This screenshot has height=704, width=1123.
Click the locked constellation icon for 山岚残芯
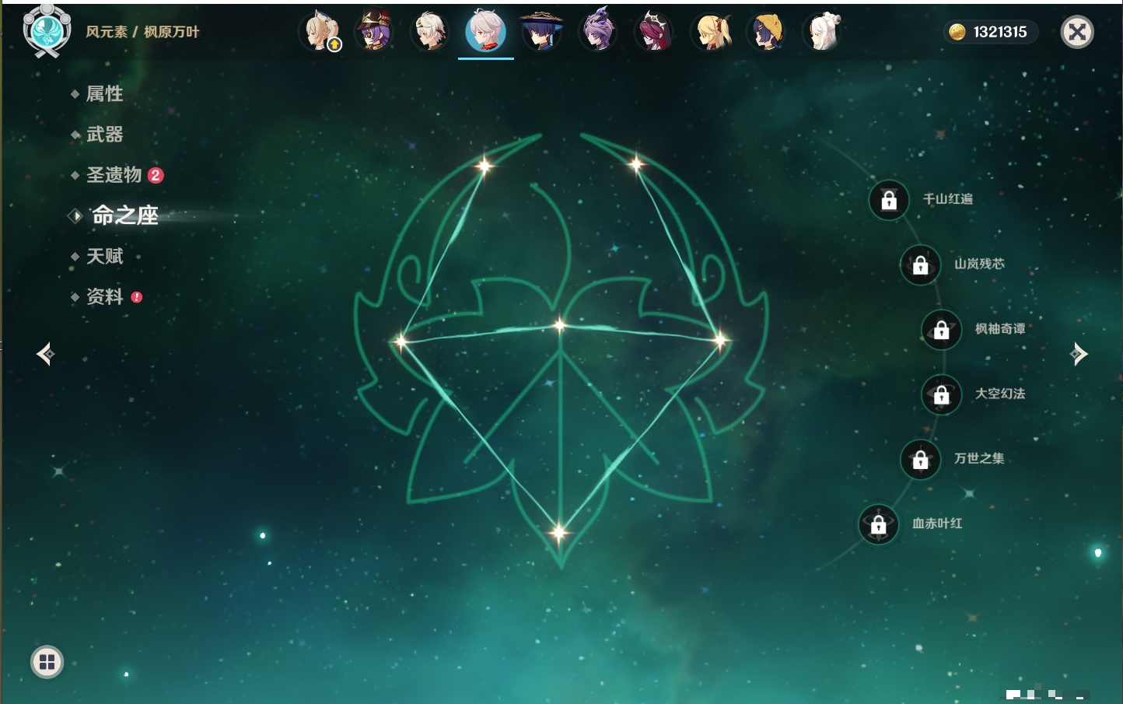pyautogui.click(x=921, y=264)
